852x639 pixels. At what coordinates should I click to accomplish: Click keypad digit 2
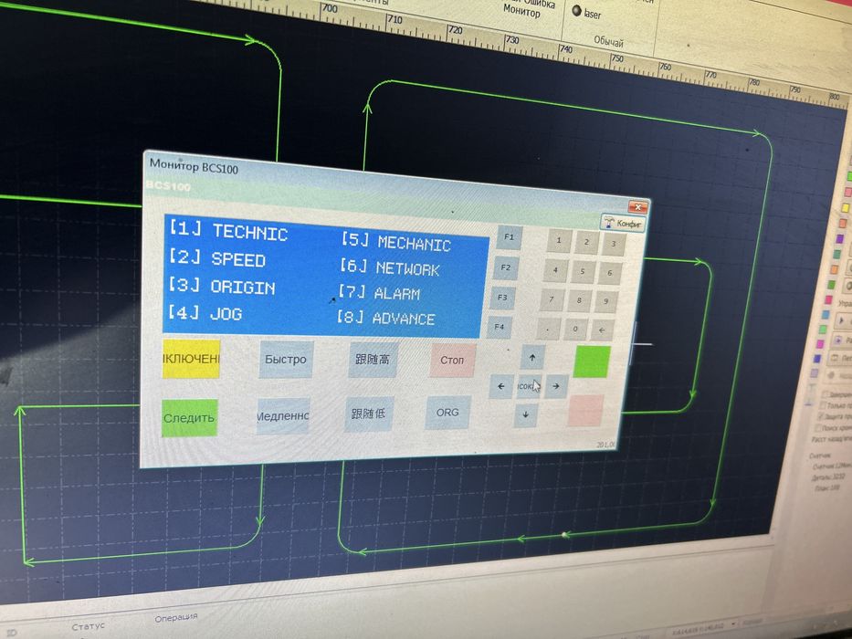[x=586, y=242]
